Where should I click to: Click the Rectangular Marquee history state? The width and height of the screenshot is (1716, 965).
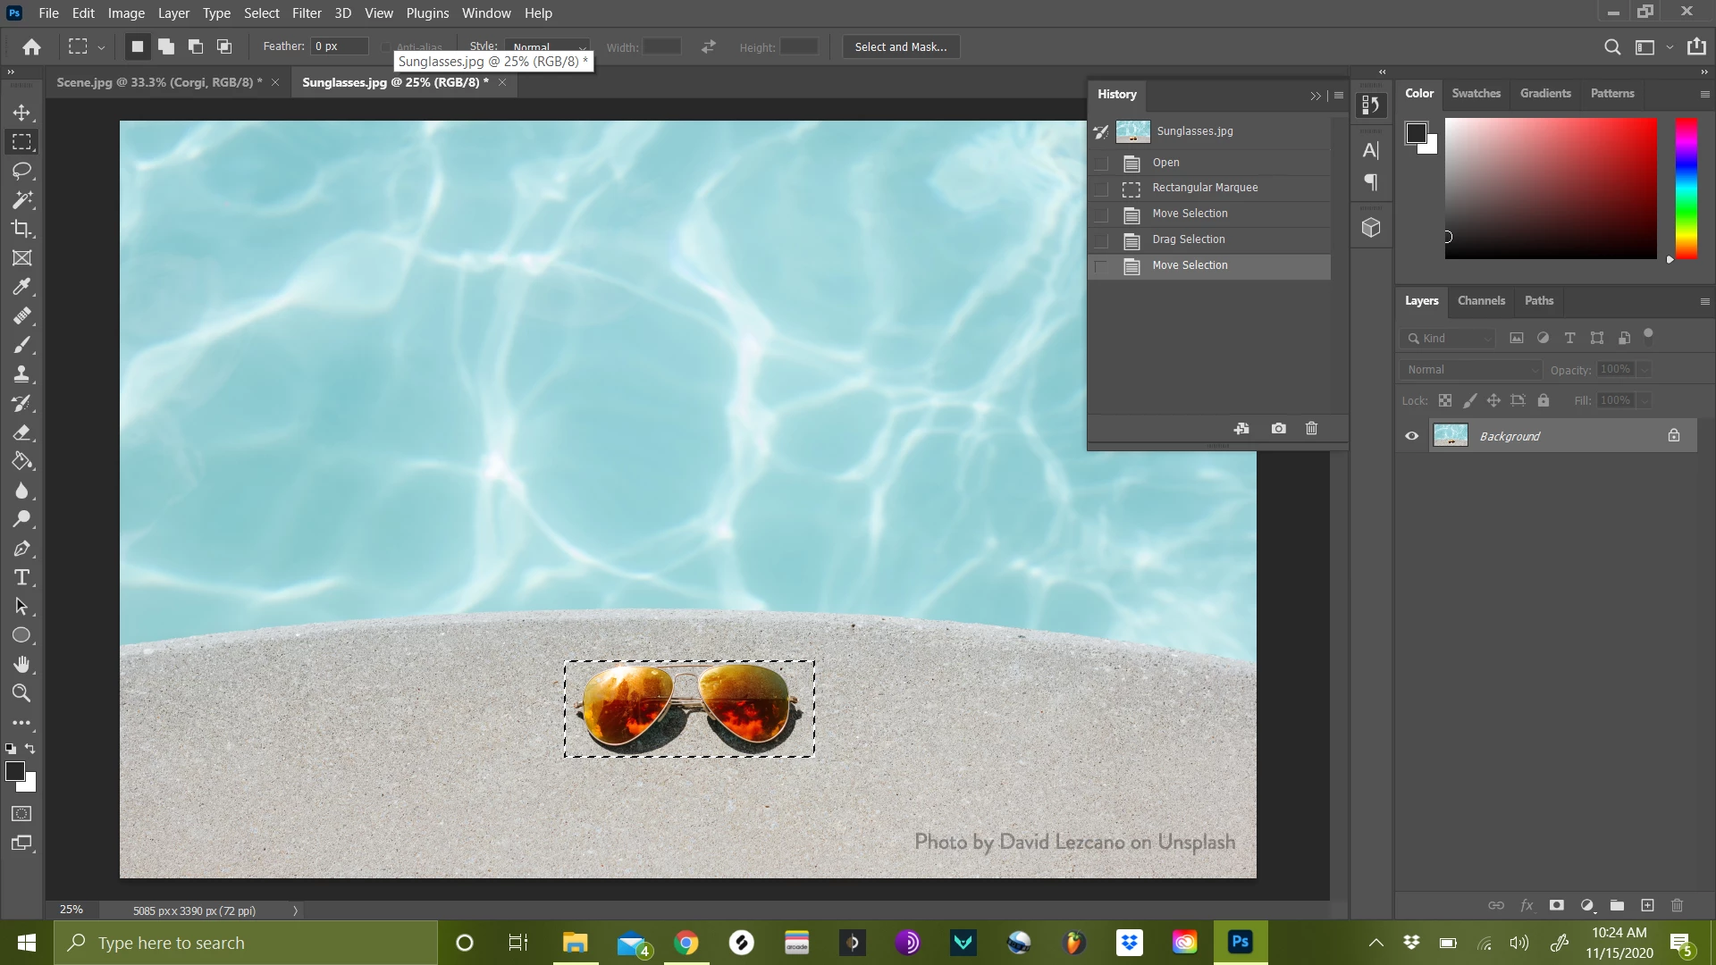(x=1204, y=188)
